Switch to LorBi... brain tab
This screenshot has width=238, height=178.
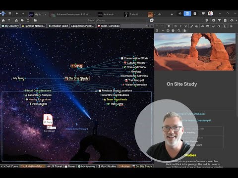(x=155, y=14)
